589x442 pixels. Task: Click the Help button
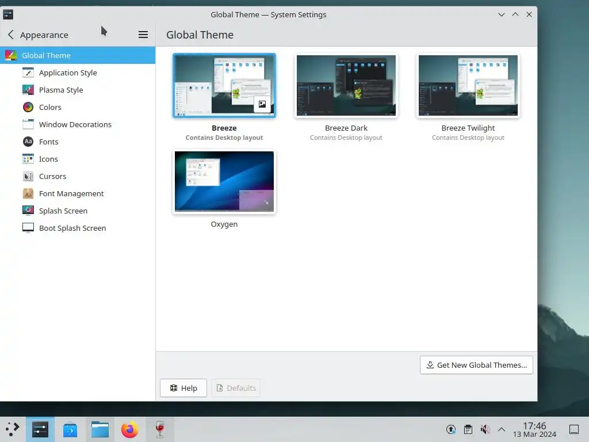tap(183, 388)
